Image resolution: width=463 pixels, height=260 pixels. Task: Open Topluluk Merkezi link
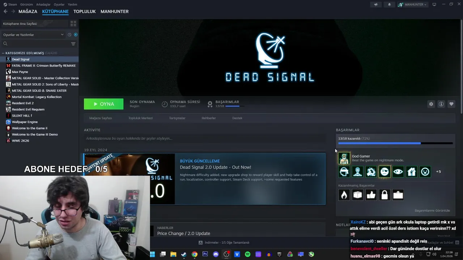pyautogui.click(x=140, y=118)
